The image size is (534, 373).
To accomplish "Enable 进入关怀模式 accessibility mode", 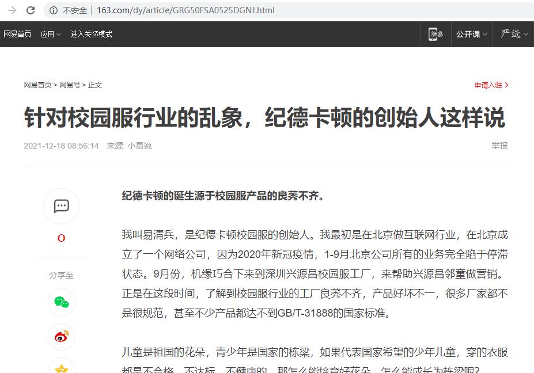I will click(91, 34).
